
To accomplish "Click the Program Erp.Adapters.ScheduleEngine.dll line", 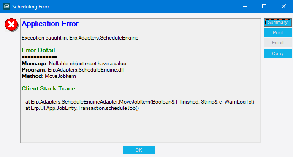I will click(x=73, y=70).
